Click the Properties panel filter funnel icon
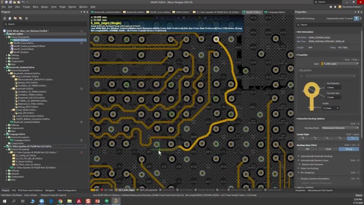 click(x=356, y=18)
